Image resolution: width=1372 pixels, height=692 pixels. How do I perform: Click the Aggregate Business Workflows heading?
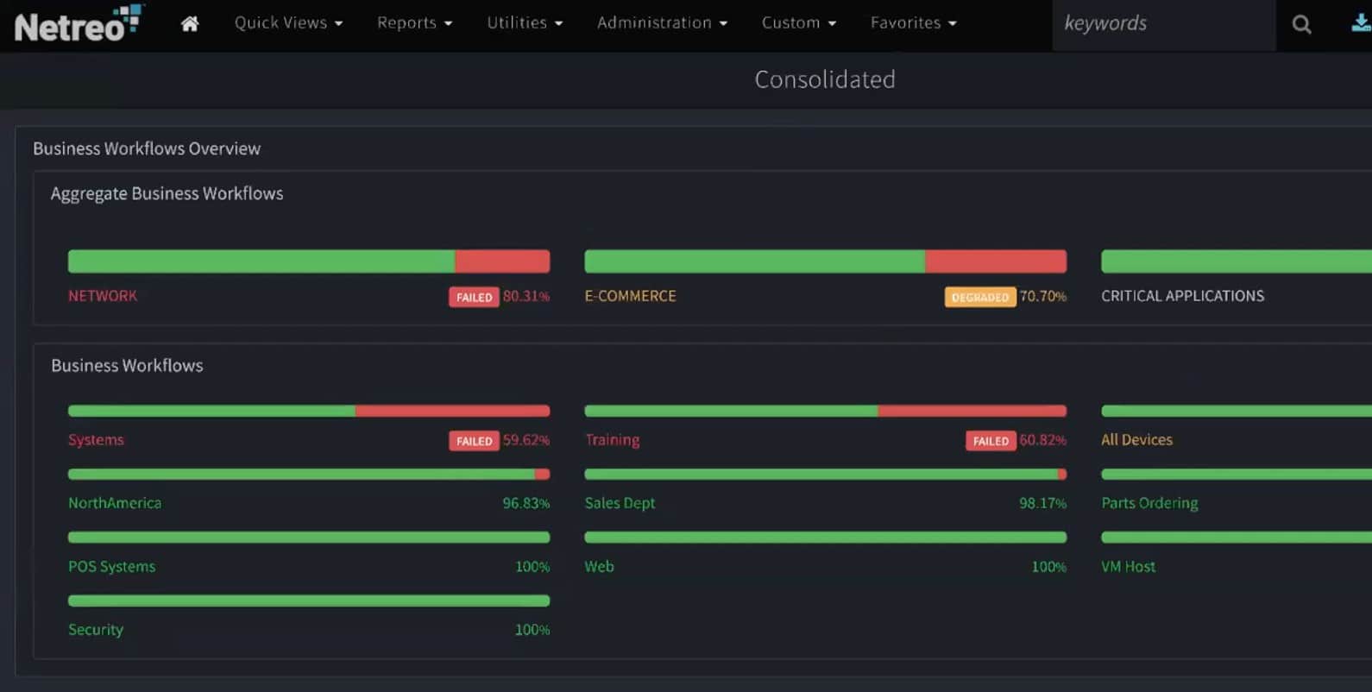[x=167, y=194]
